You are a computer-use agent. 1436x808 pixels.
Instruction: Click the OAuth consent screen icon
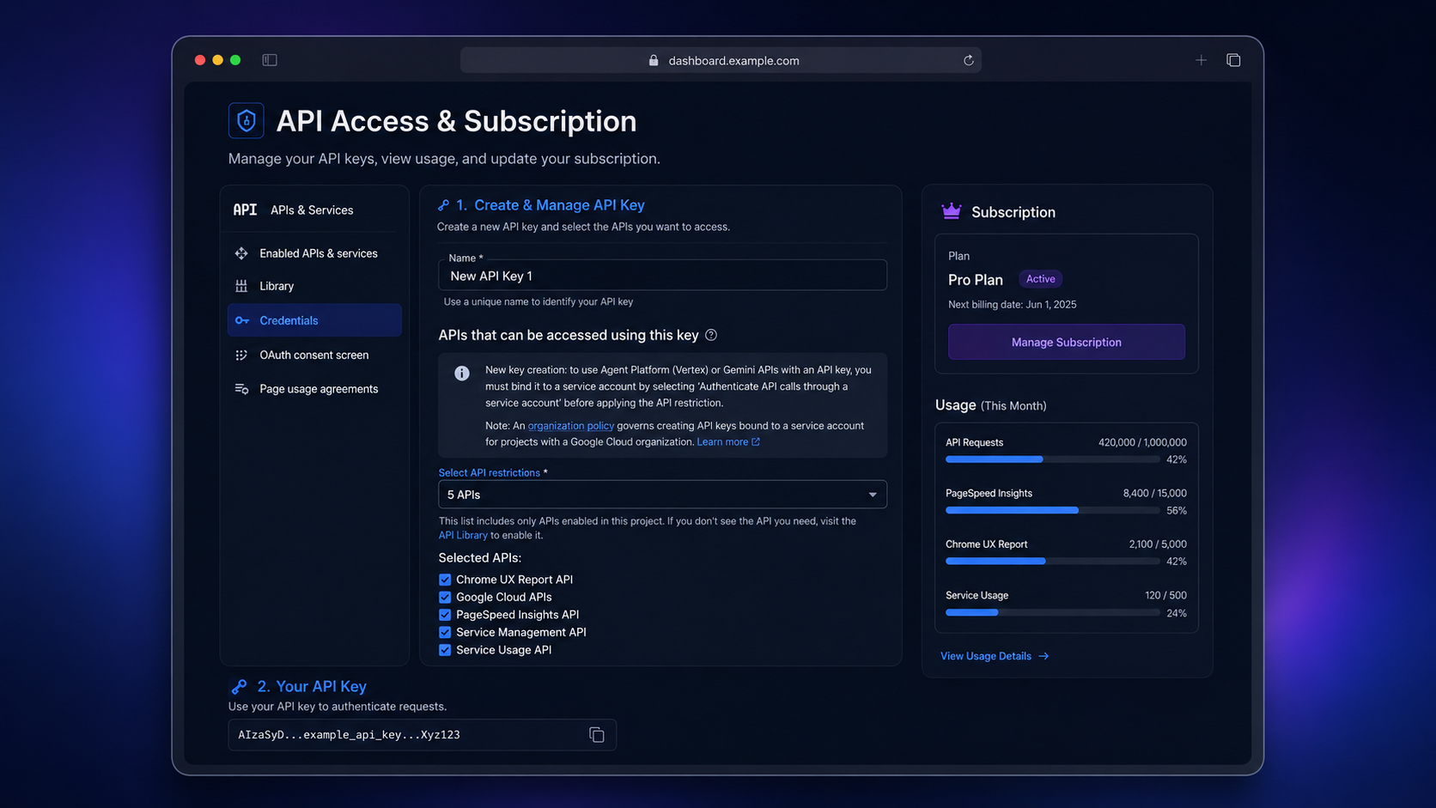241,355
